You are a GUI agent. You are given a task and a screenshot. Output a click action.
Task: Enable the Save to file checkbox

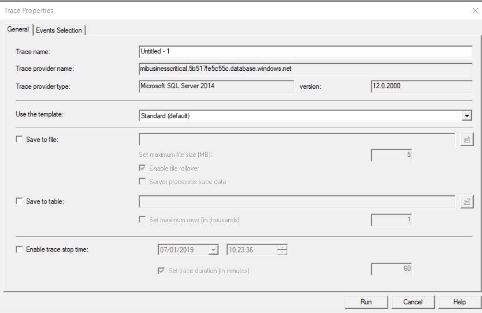(19, 139)
